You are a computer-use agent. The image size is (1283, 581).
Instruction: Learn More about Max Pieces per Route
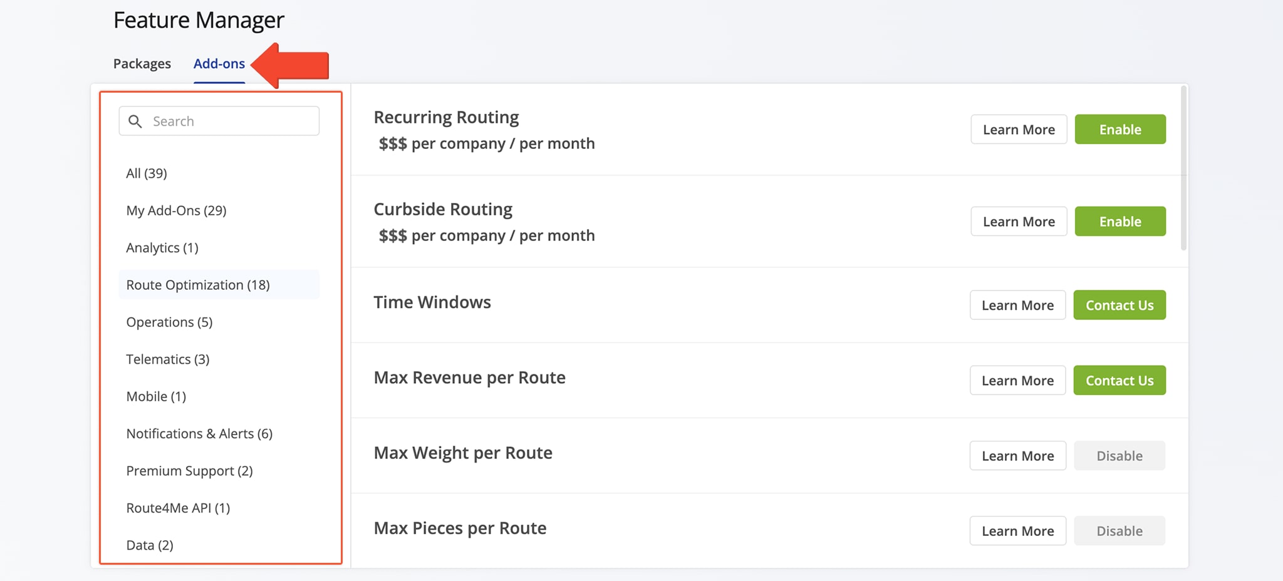(1017, 531)
